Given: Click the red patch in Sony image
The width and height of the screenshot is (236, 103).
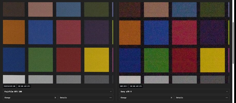Looking at the screenshot, I should [x=184, y=60].
